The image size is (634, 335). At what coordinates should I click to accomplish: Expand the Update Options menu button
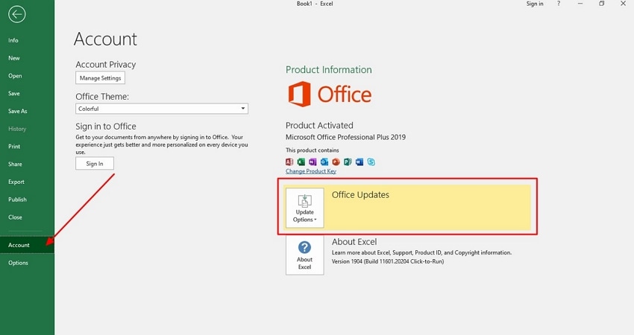coord(304,208)
